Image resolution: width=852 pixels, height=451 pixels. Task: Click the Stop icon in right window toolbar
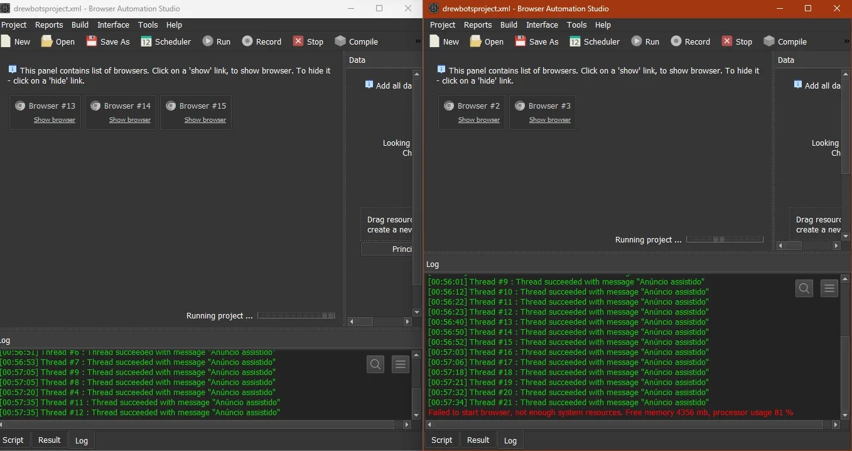pyautogui.click(x=727, y=41)
